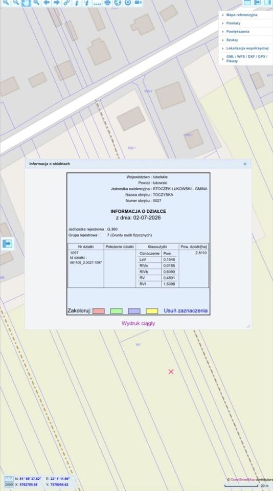Image resolution: width=273 pixels, height=491 pixels.
Task: Click the Wydruk ciągły link
Action: 138,323
